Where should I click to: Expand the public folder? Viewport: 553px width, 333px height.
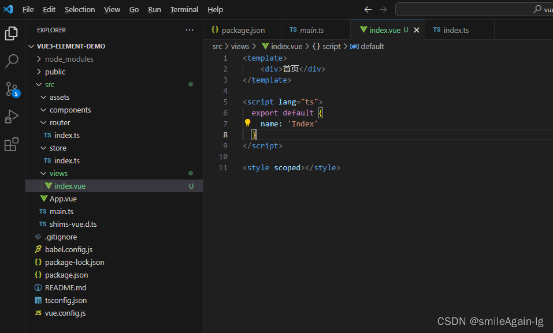[39, 72]
